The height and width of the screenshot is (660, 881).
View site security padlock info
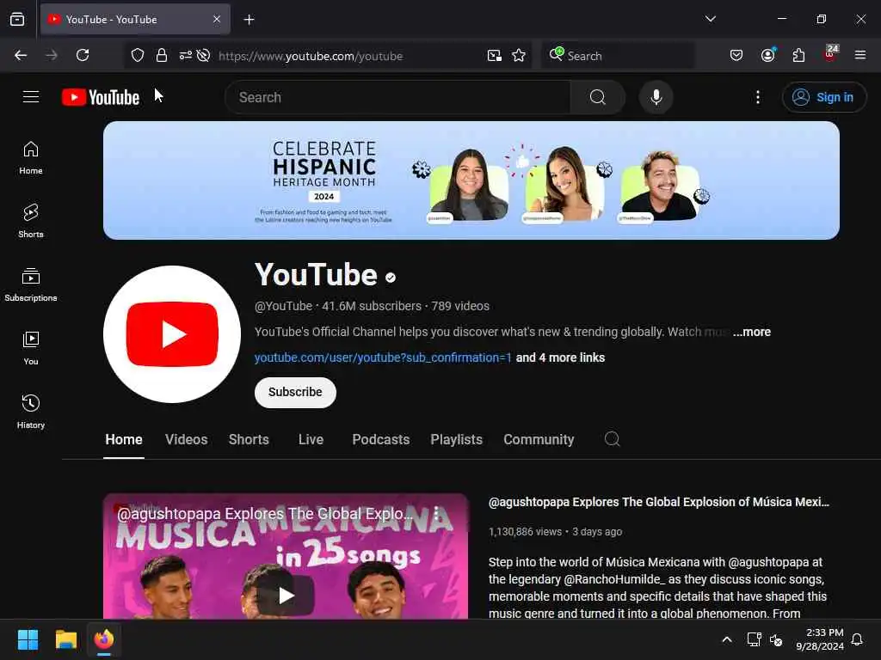pyautogui.click(x=162, y=55)
